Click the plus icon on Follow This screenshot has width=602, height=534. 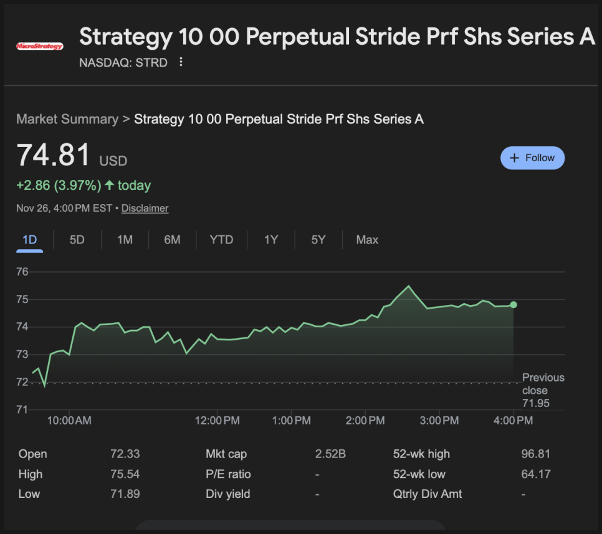point(514,158)
